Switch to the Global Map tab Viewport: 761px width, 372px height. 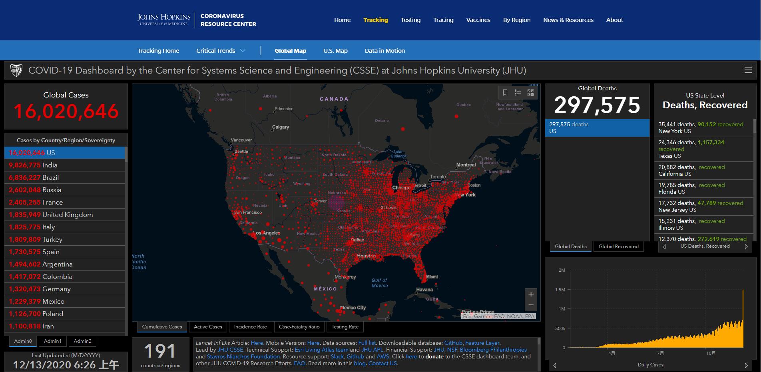tap(290, 51)
